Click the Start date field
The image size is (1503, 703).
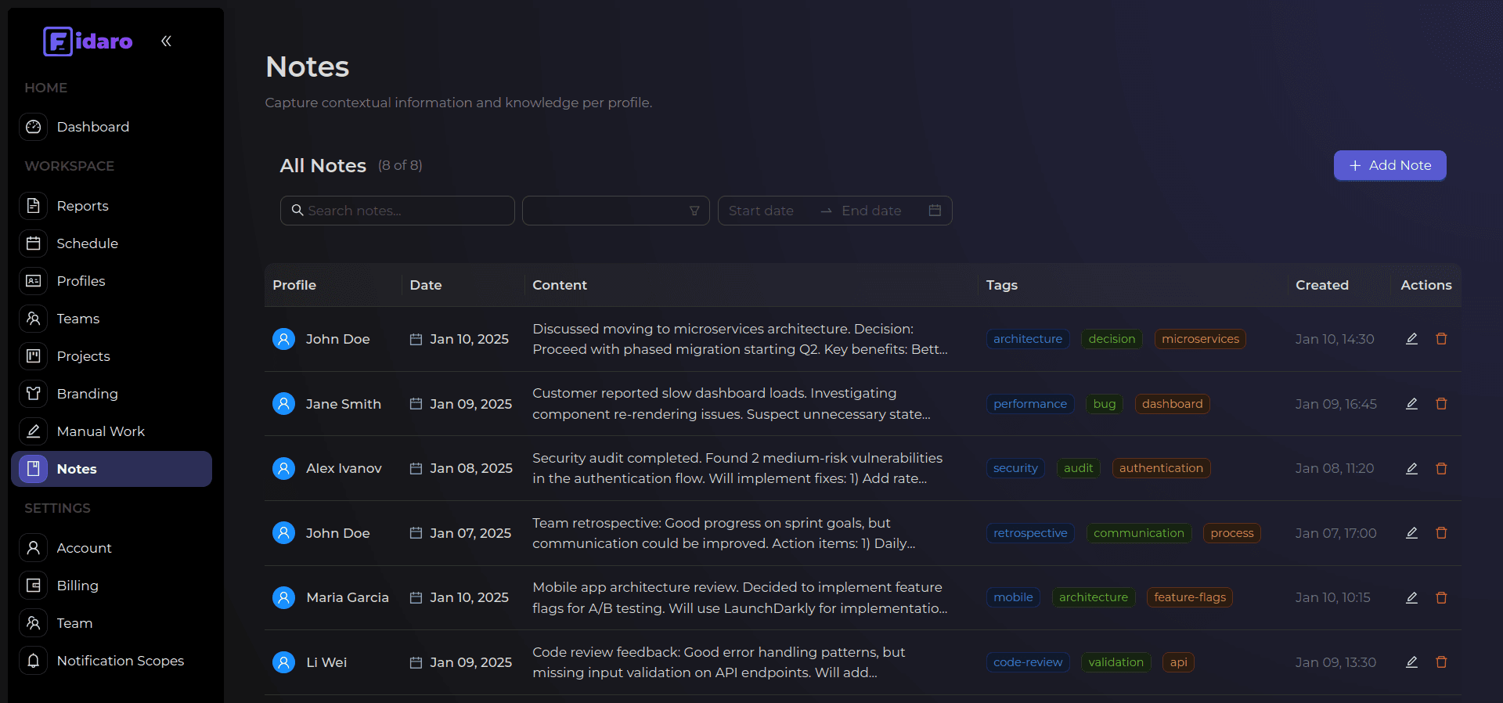(x=761, y=211)
